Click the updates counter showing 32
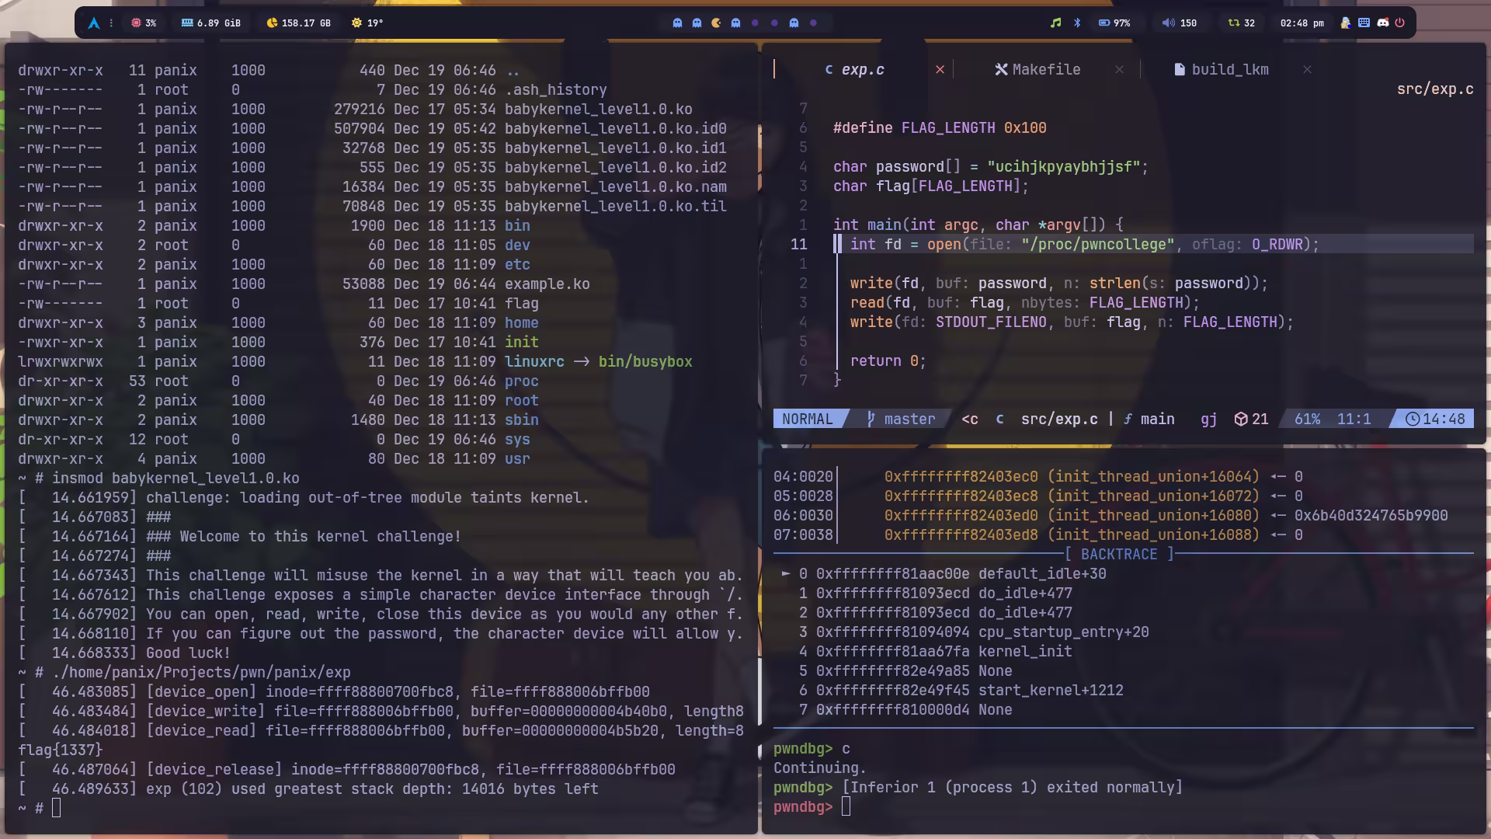The image size is (1491, 839). (x=1241, y=23)
